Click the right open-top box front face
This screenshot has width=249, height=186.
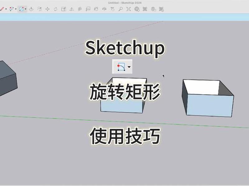(x=209, y=105)
